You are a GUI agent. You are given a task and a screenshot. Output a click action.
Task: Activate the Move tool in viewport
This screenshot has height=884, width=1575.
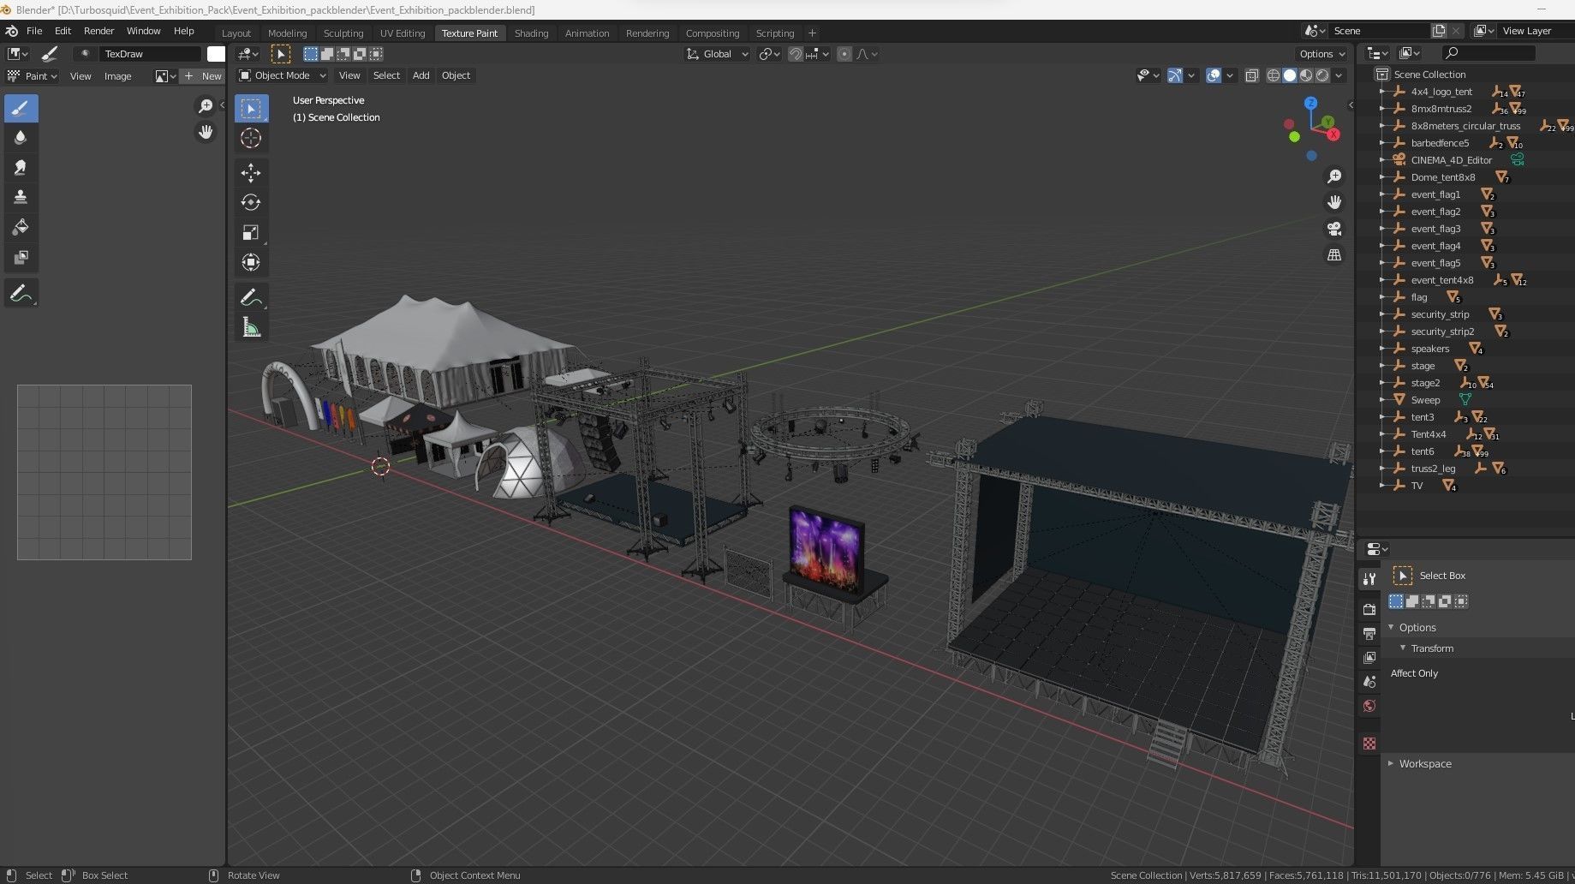(x=251, y=173)
